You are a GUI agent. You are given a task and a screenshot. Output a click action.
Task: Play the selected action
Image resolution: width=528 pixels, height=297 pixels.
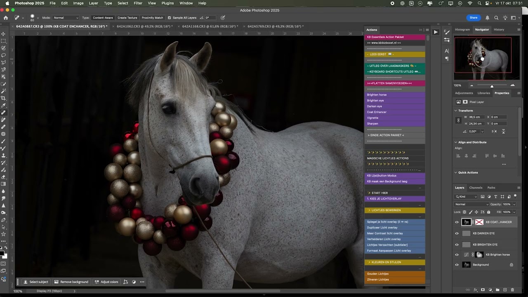click(436, 32)
